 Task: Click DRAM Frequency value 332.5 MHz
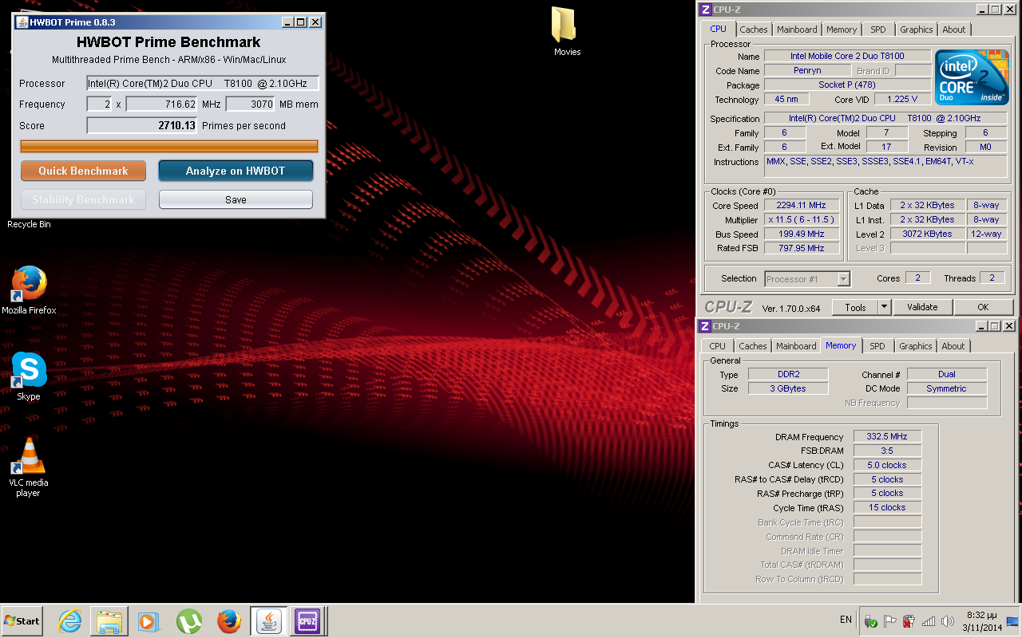click(x=887, y=436)
